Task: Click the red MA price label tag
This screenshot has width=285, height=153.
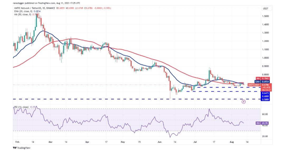Action: click(x=265, y=79)
